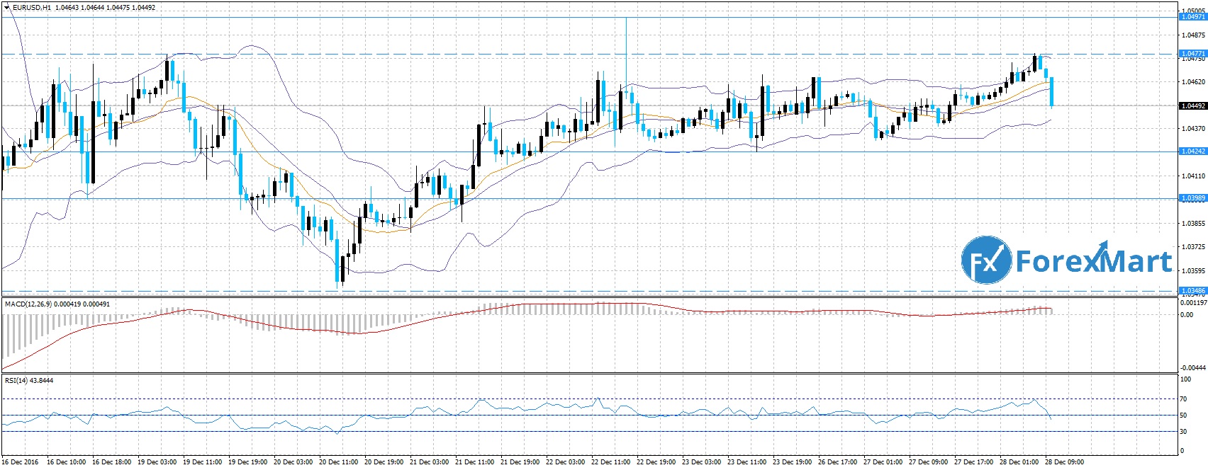
Task: Click the 1.04370 price scale value
Action: [1194, 129]
